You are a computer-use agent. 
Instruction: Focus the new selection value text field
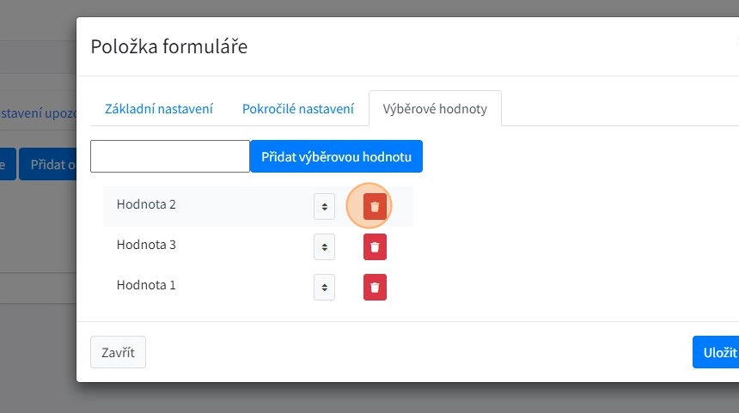coord(169,156)
